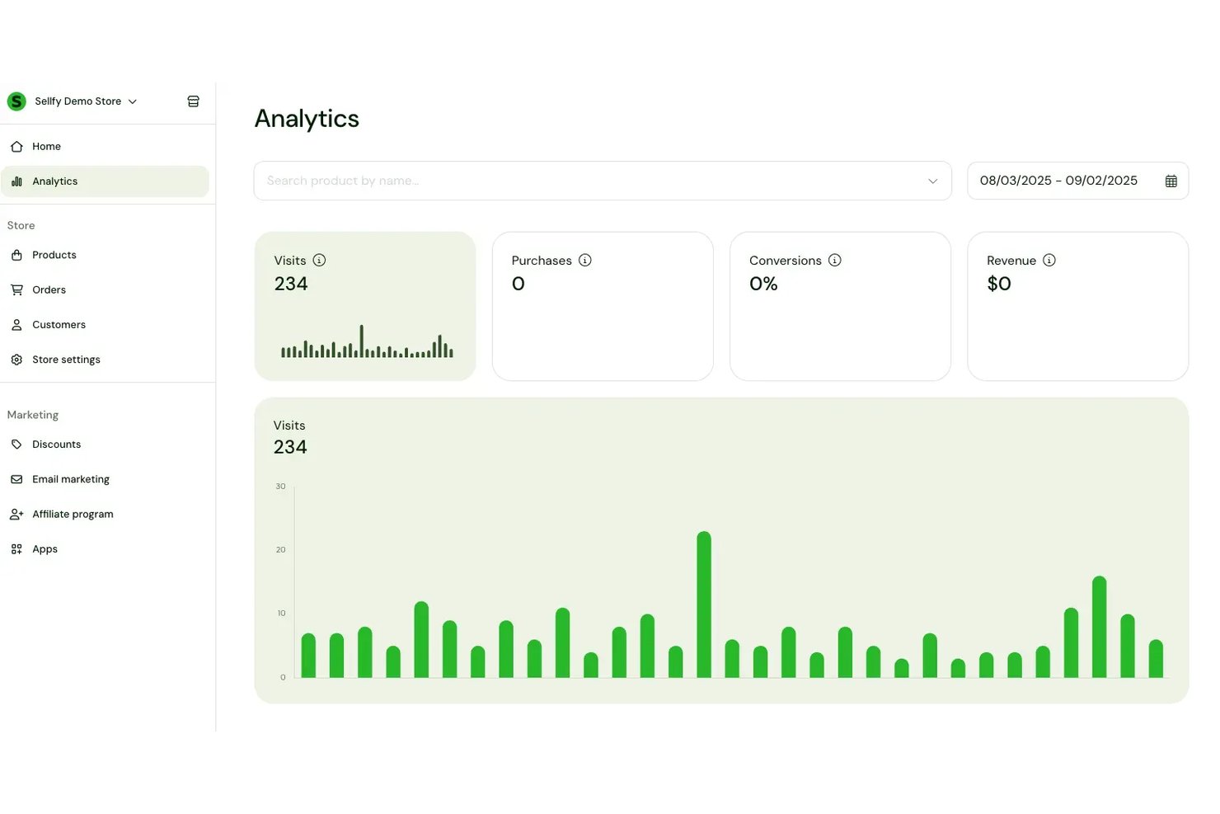Viewport: 1220px width, 814px height.
Task: Go to Email marketing
Action: [x=105, y=479]
